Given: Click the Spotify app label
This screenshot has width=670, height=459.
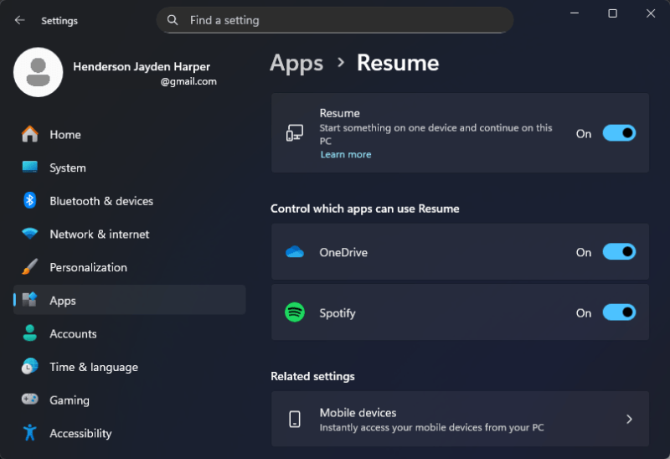Looking at the screenshot, I should (x=338, y=312).
